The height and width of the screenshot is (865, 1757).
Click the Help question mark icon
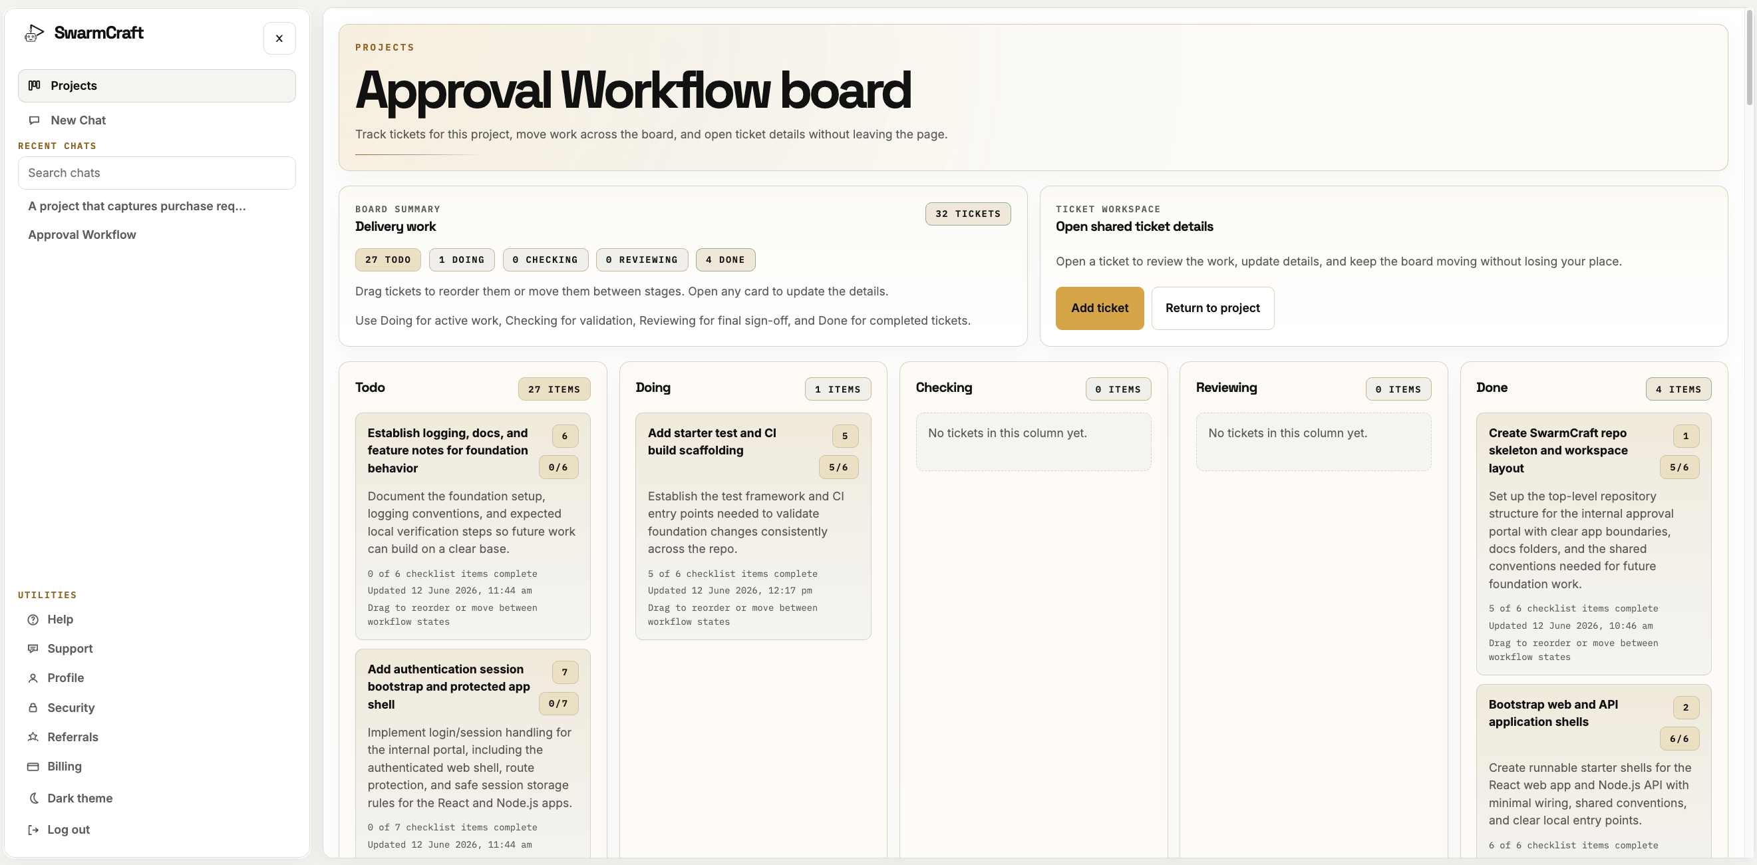33,619
